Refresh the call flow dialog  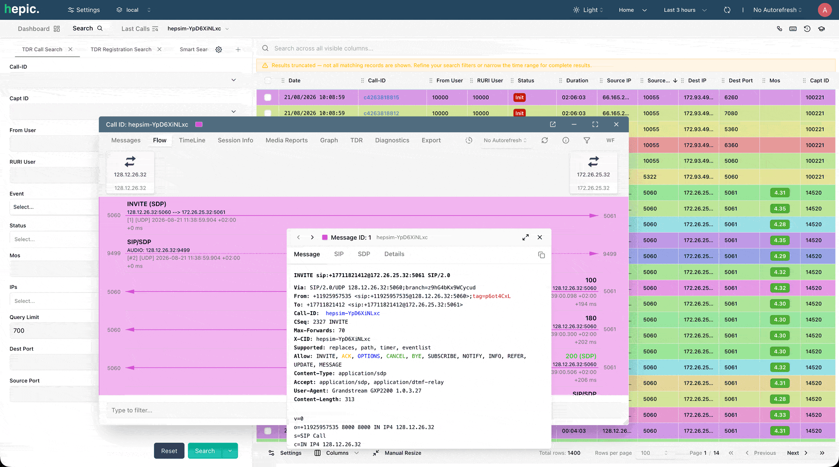coord(544,140)
